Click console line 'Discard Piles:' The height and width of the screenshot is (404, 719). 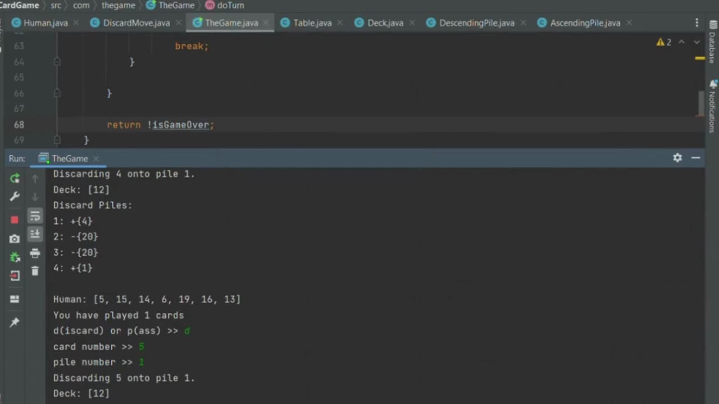coord(93,205)
